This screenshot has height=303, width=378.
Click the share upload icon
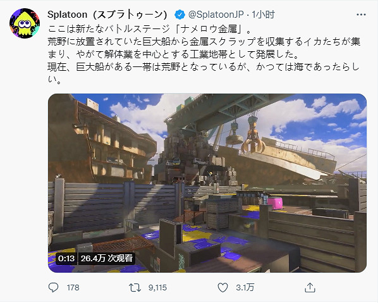pos(310,287)
